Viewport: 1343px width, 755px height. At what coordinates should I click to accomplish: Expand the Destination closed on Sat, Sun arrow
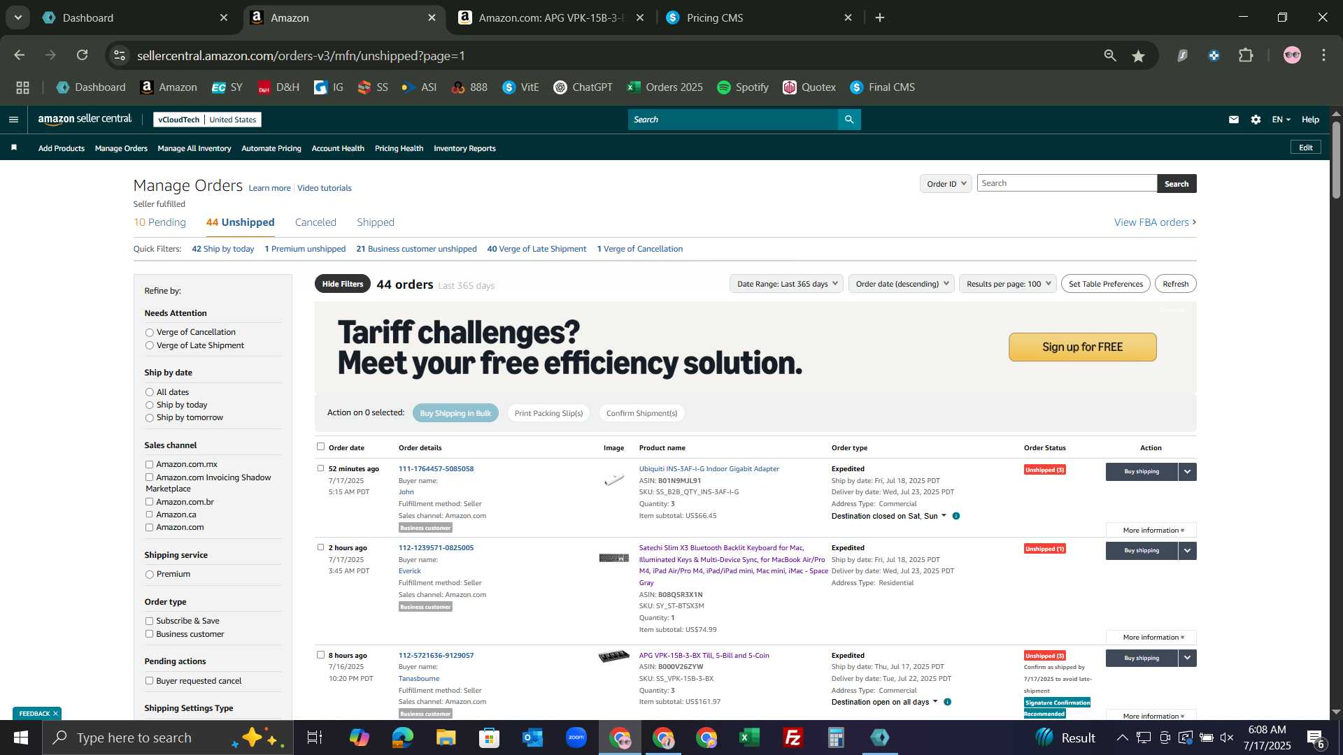pos(944,516)
